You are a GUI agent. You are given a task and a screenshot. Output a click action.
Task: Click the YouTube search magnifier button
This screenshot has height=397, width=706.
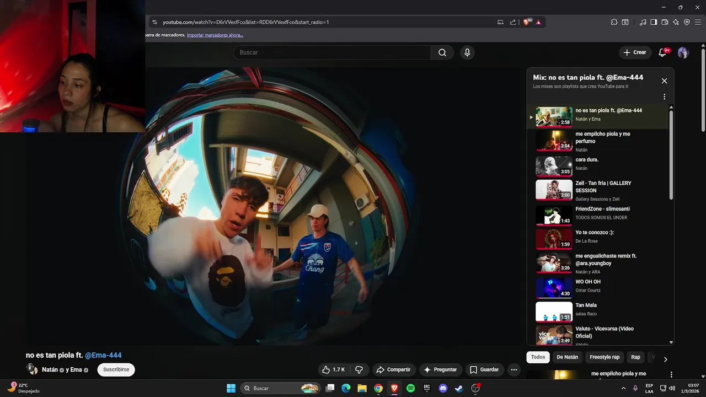point(442,52)
